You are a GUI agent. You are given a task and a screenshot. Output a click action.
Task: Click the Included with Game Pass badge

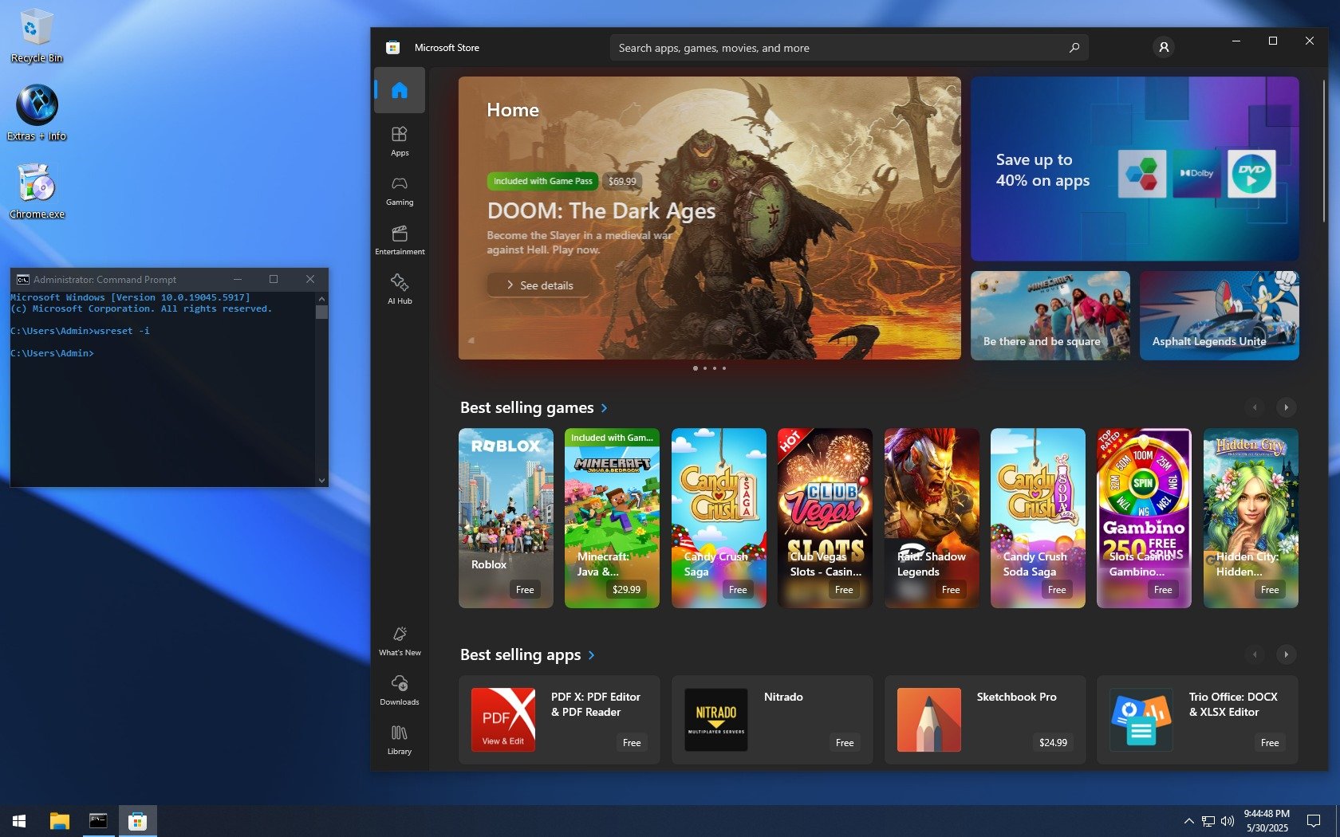(542, 181)
